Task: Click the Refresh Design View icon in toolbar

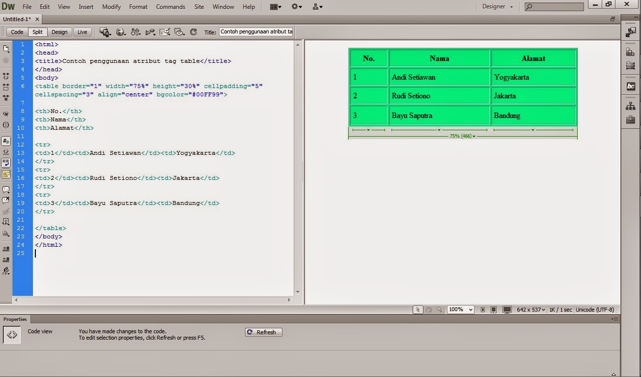Action: (194, 32)
